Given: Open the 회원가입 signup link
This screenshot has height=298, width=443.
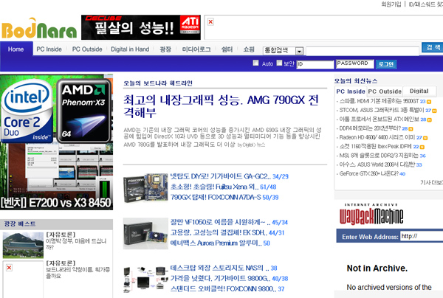Looking at the screenshot, I should [391, 4].
